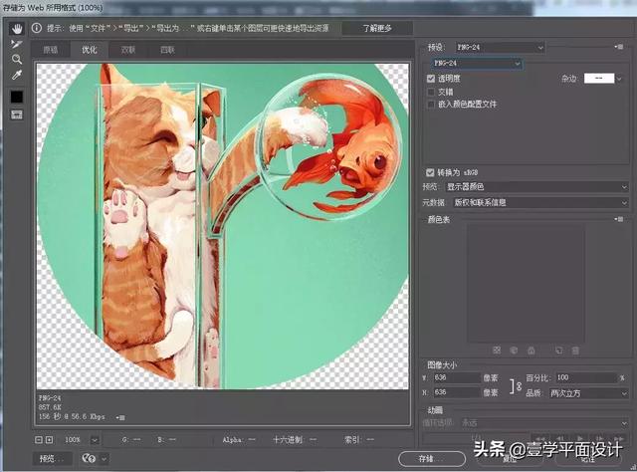The width and height of the screenshot is (637, 472).
Task: Expand the 杂边 matte dropdown arrow
Action: (619, 79)
